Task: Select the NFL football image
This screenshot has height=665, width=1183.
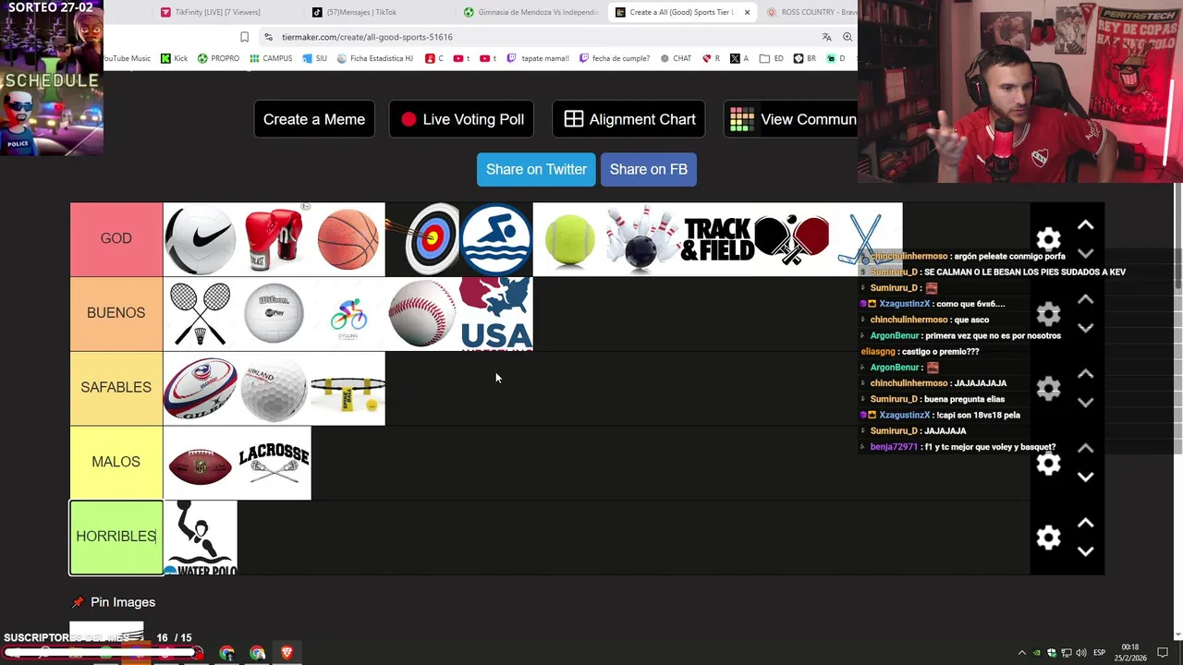Action: [x=200, y=463]
